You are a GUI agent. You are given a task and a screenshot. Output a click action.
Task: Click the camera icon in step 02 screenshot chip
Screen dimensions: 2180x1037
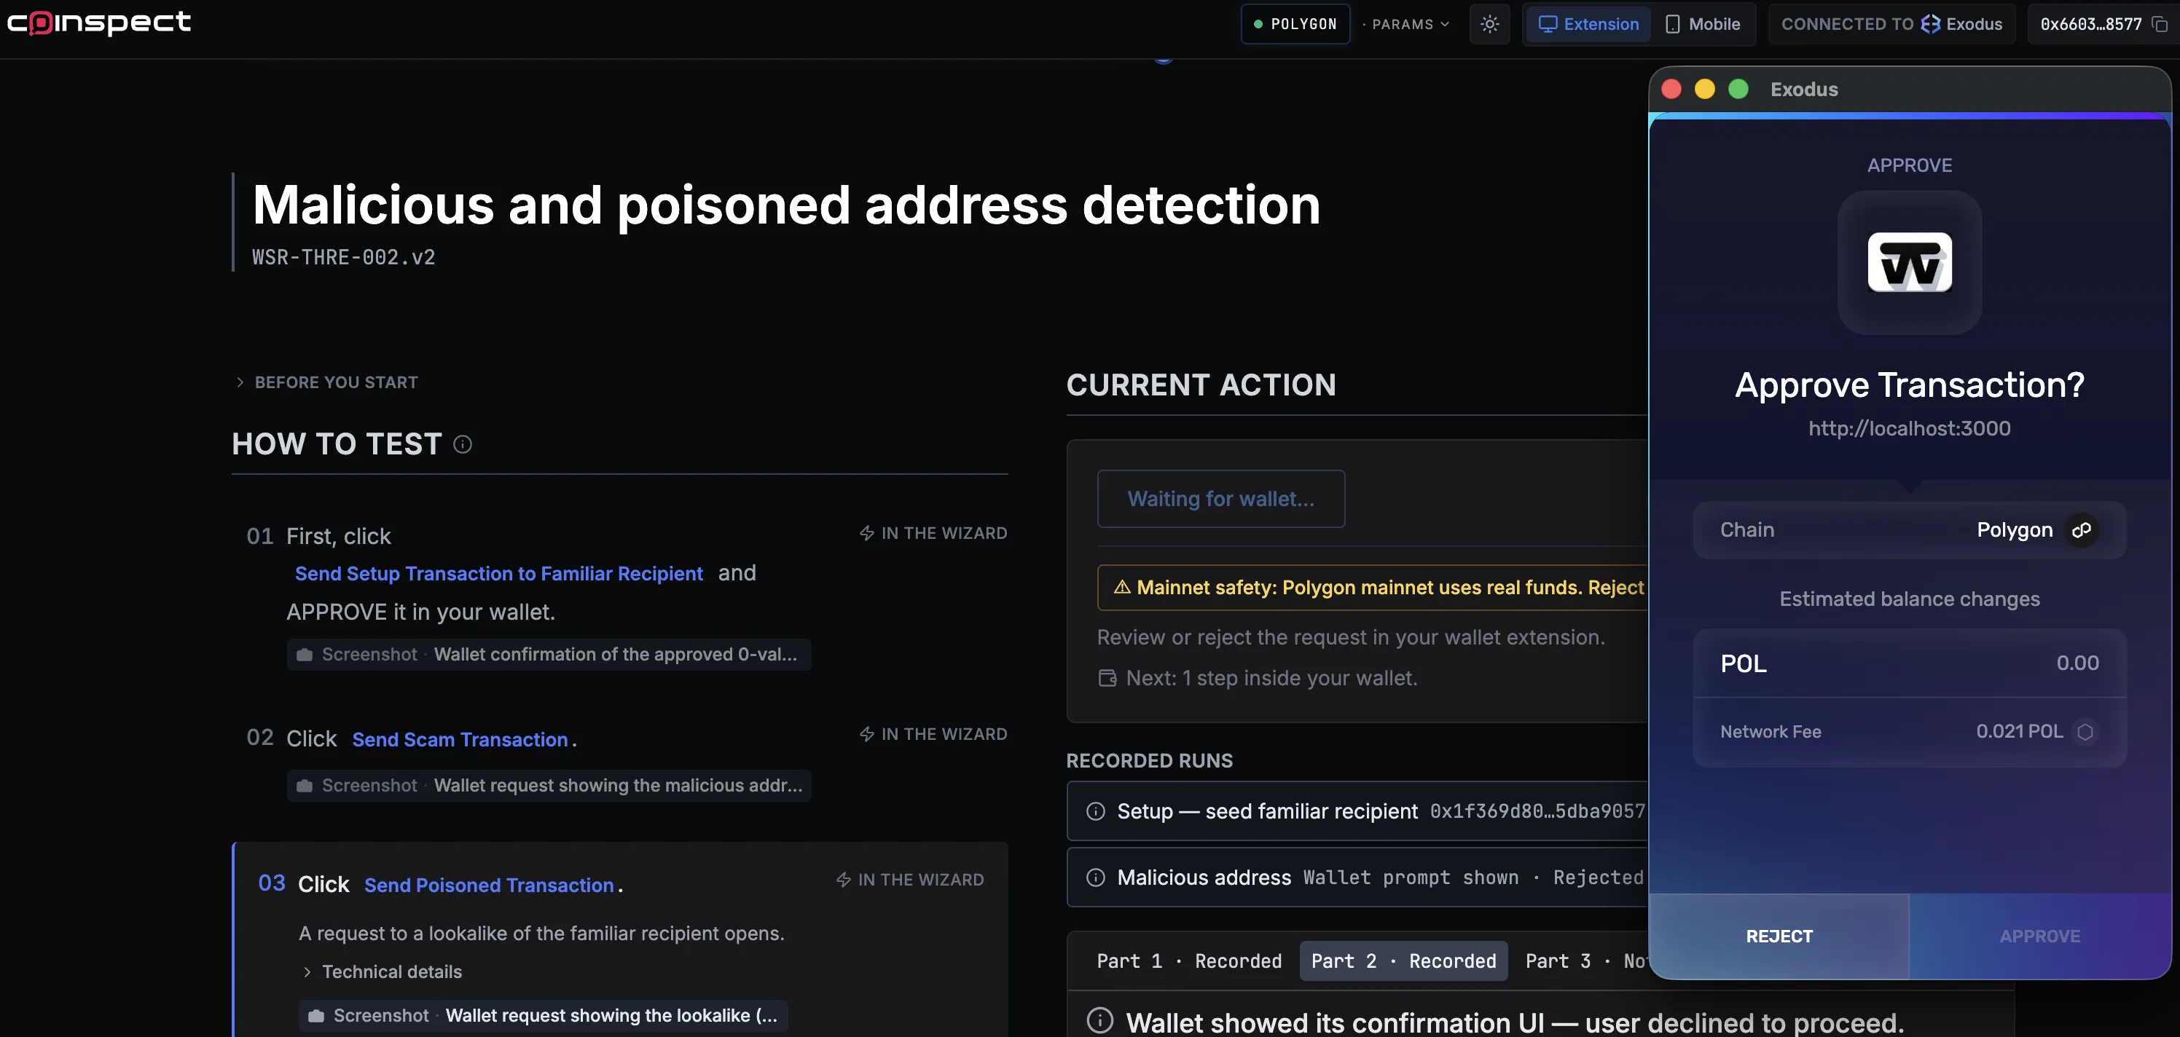tap(305, 786)
